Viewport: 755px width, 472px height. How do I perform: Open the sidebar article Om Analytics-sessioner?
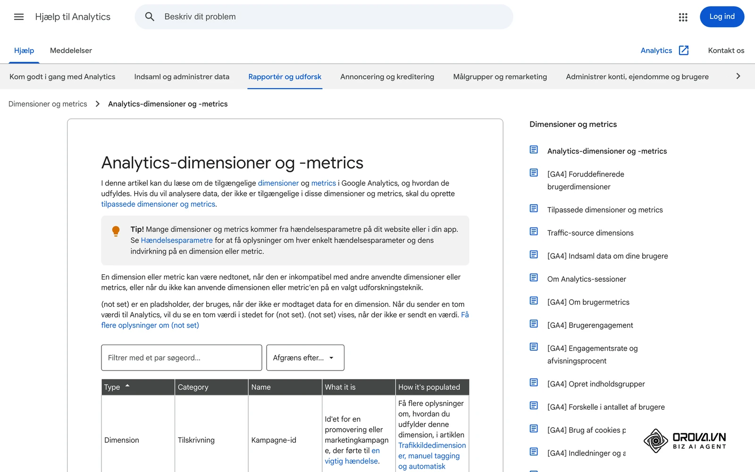pos(587,279)
